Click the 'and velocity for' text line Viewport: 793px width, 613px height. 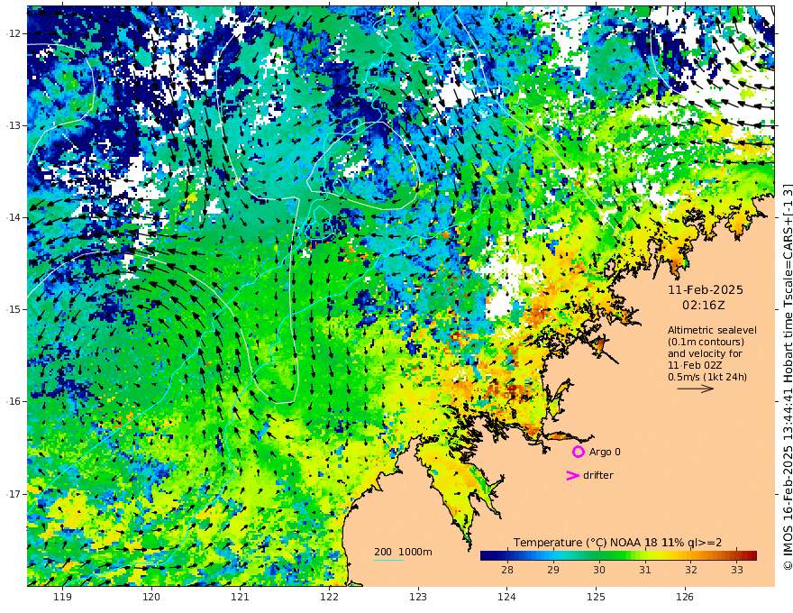click(x=705, y=353)
